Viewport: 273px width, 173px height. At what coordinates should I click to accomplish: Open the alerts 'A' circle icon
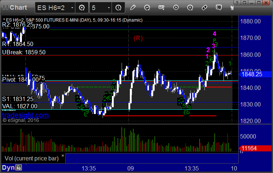[x=190, y=8]
